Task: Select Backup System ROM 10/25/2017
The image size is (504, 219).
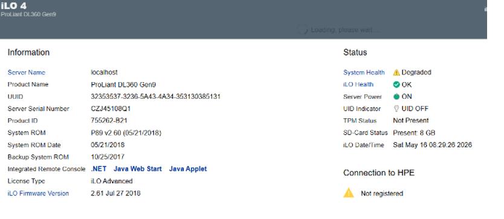Action: (x=108, y=157)
